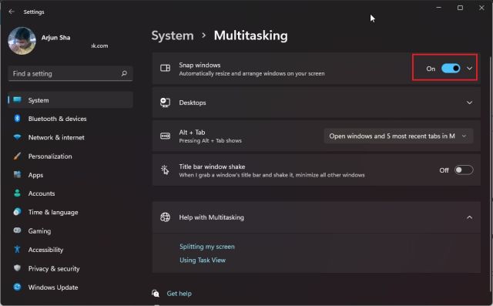This screenshot has width=493, height=306.
Task: Click the Alt + Tab keyboard icon
Action: point(165,136)
